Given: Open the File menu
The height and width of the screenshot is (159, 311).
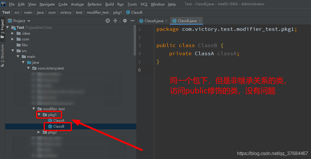Looking at the screenshot, I should pyautogui.click(x=12, y=4).
